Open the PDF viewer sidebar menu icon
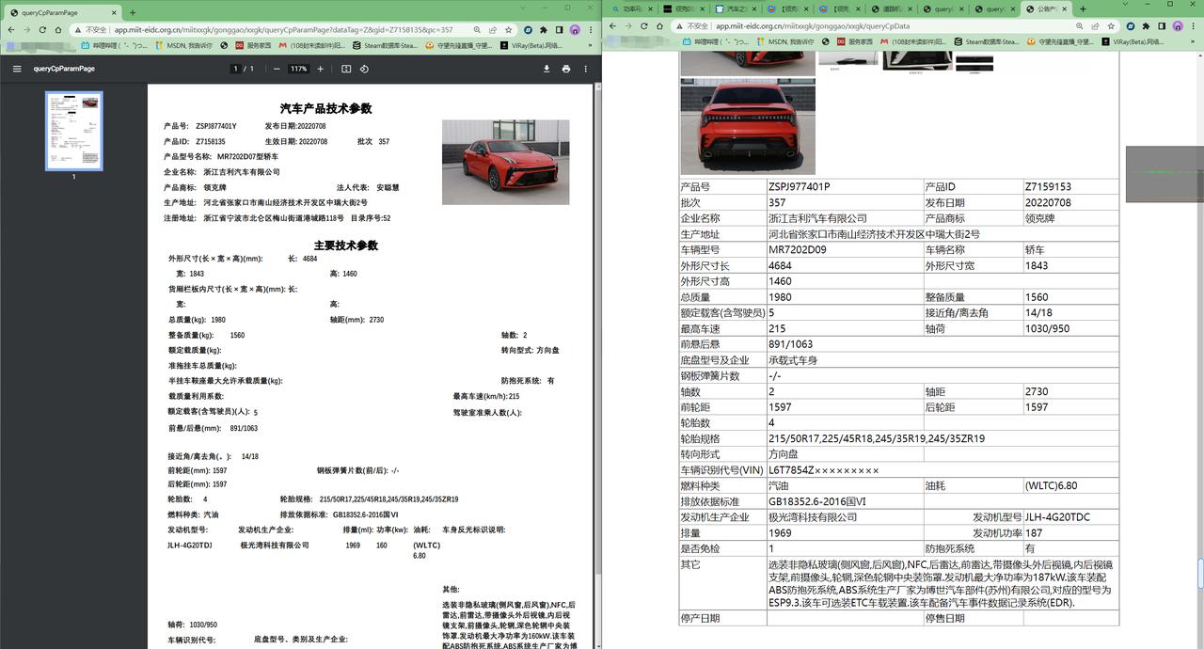Screen dimensions: 1204x649 click(17, 69)
